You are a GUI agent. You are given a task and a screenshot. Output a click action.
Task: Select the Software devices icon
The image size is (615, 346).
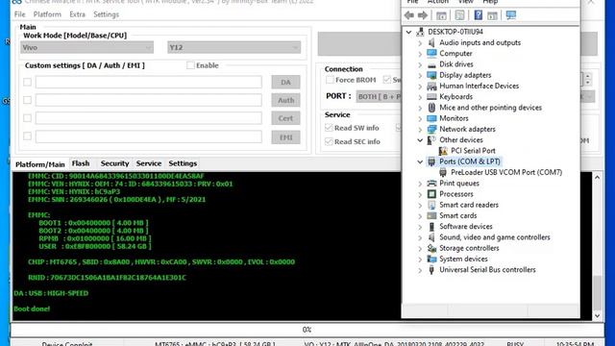[431, 227]
